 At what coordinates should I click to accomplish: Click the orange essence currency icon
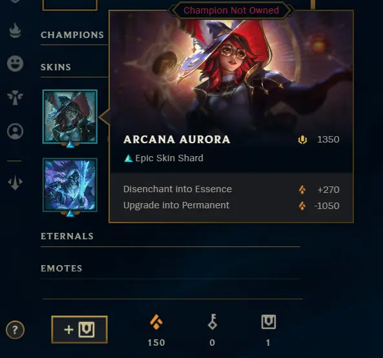click(x=156, y=322)
